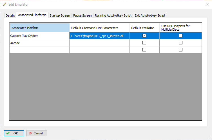Screen dimensions: 212x140
Task: Click Arcade's empty command-line parameters cell
Action: 99,43
